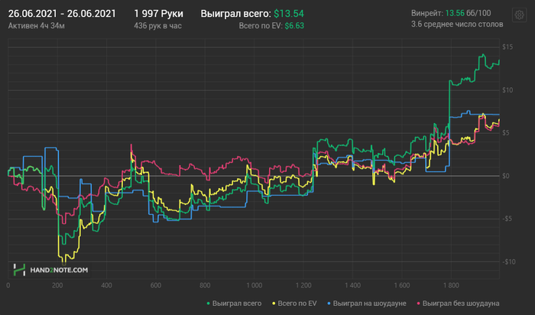This screenshot has width=535, height=315.
Task: Click the green 'Выиграл всего' legend dot
Action: [x=209, y=304]
